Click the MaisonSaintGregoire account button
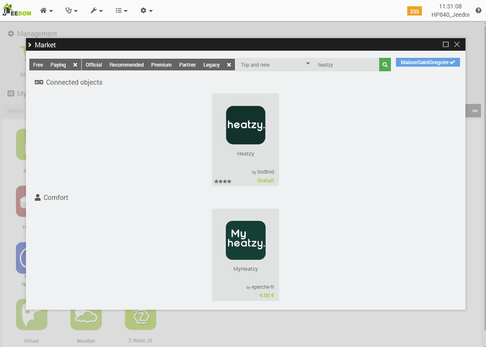486x347 pixels. [x=428, y=62]
